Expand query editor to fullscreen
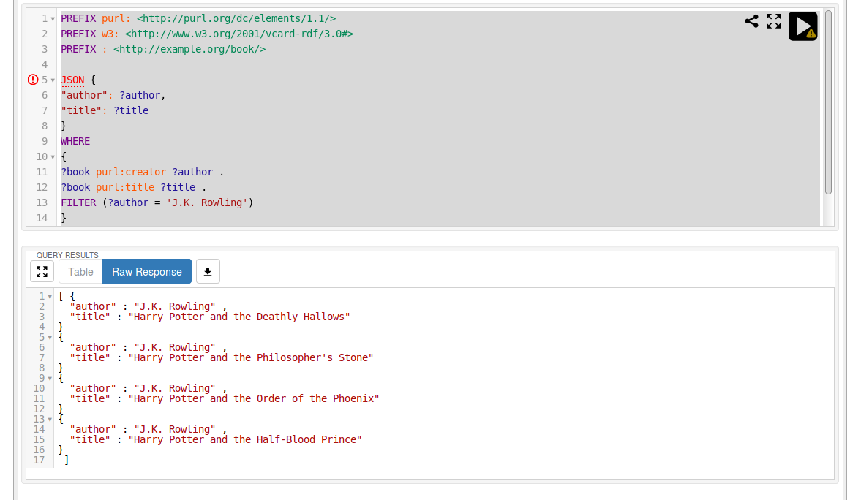Image resolution: width=861 pixels, height=500 pixels. pos(774,21)
